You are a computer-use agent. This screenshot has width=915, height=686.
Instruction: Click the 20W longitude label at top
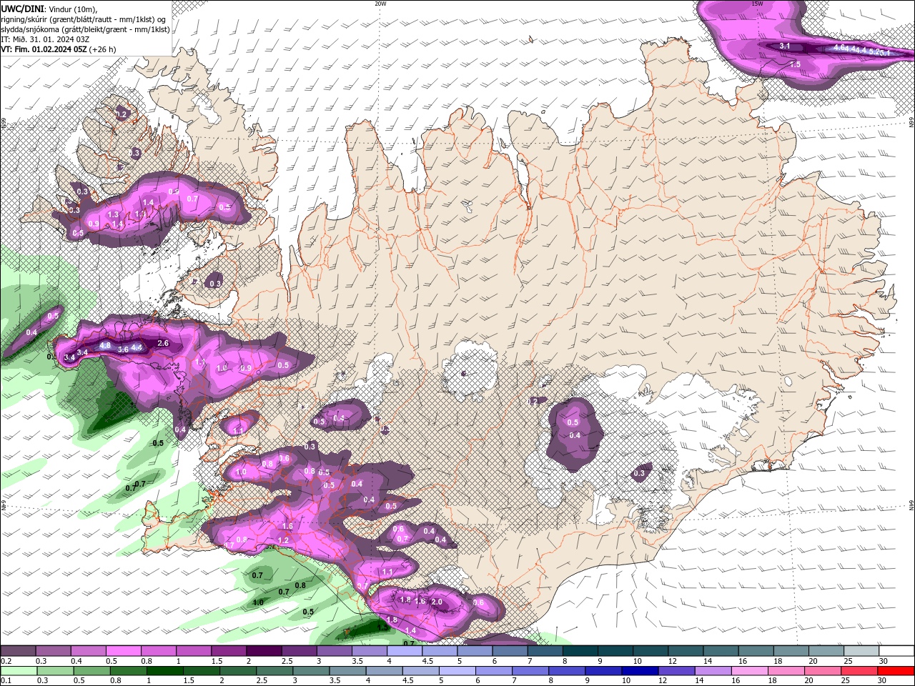tap(380, 3)
